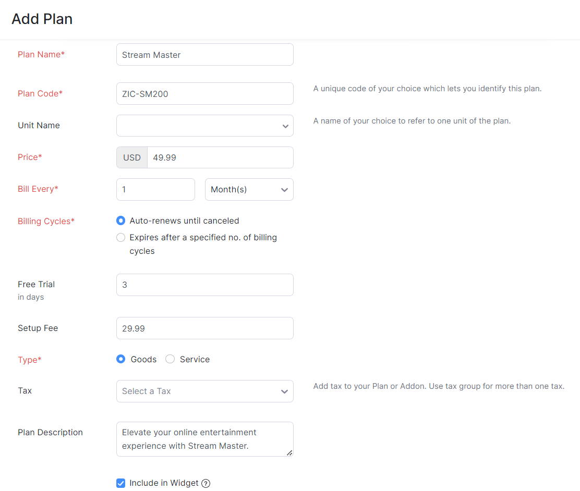Open the Select a Tax dropdown

[x=204, y=391]
